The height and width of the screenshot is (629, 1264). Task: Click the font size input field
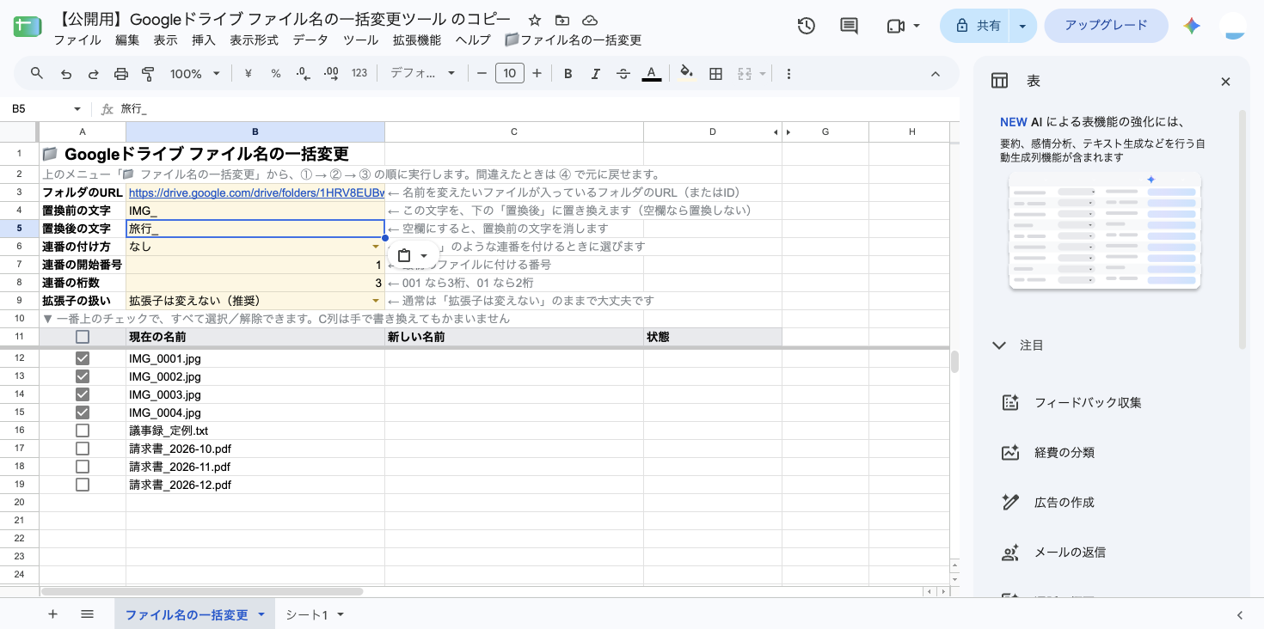pos(510,74)
